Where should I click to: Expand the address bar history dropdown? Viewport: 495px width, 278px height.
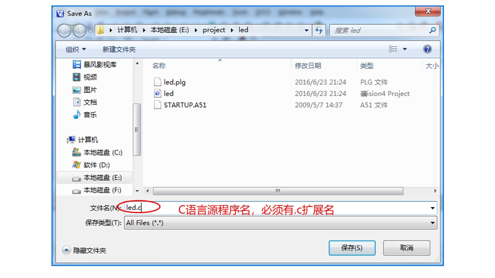coord(307,30)
